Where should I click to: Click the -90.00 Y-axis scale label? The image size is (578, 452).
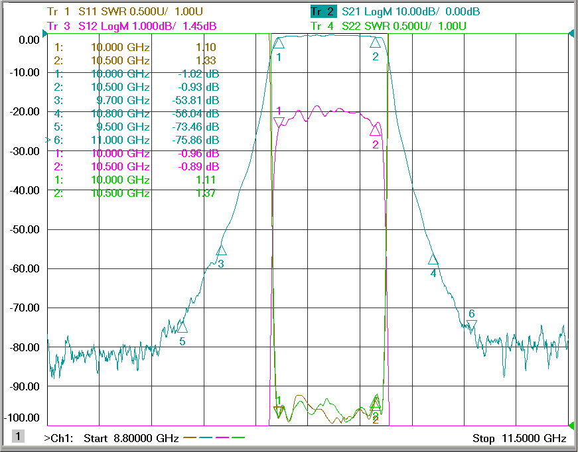[25, 386]
